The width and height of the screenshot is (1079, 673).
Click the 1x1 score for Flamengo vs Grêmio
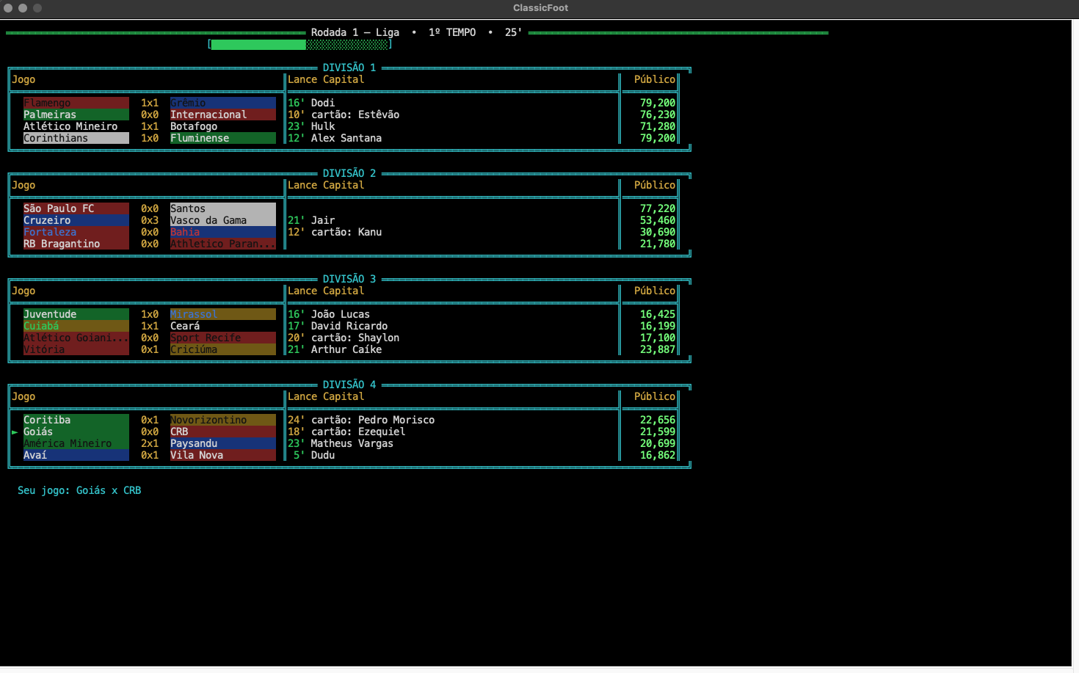(150, 103)
